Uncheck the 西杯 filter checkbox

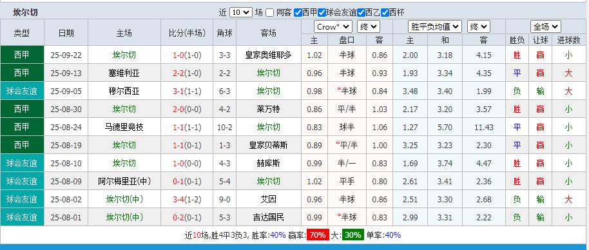(x=385, y=13)
